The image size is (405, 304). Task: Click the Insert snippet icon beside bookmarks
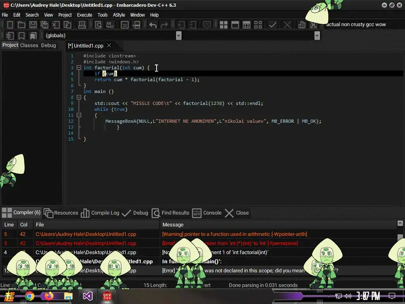tap(10, 36)
